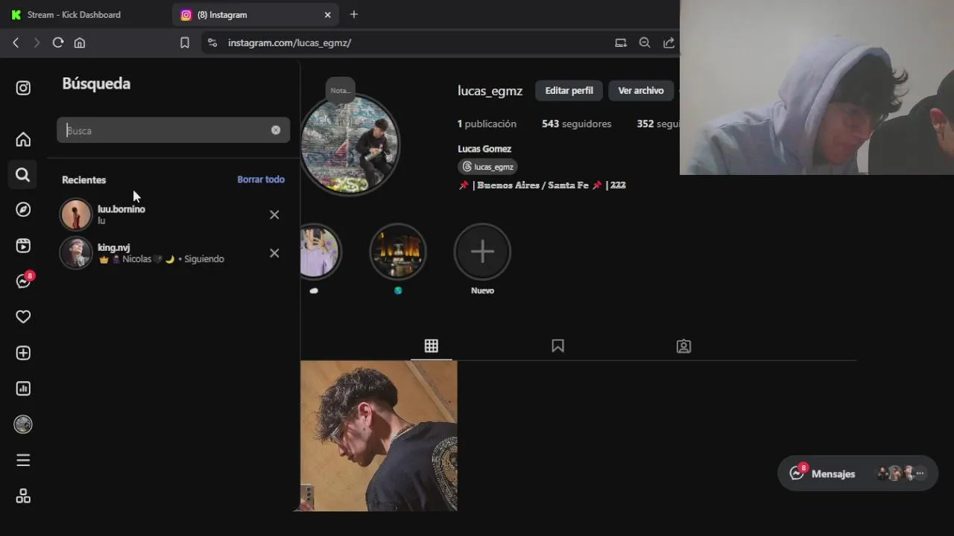
Task: Open the profile picture story
Action: (350, 144)
